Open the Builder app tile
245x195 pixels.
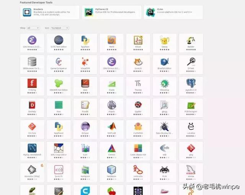[x=191, y=43]
